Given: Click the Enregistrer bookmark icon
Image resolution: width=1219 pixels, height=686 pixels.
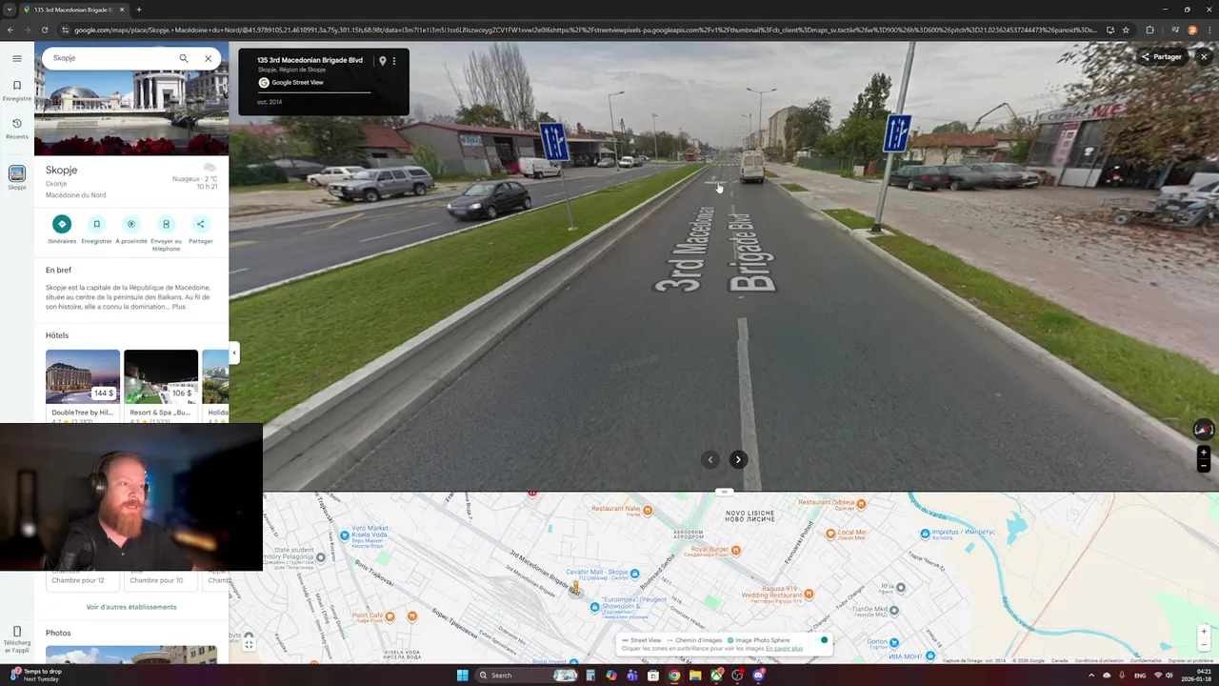Looking at the screenshot, I should [96, 224].
